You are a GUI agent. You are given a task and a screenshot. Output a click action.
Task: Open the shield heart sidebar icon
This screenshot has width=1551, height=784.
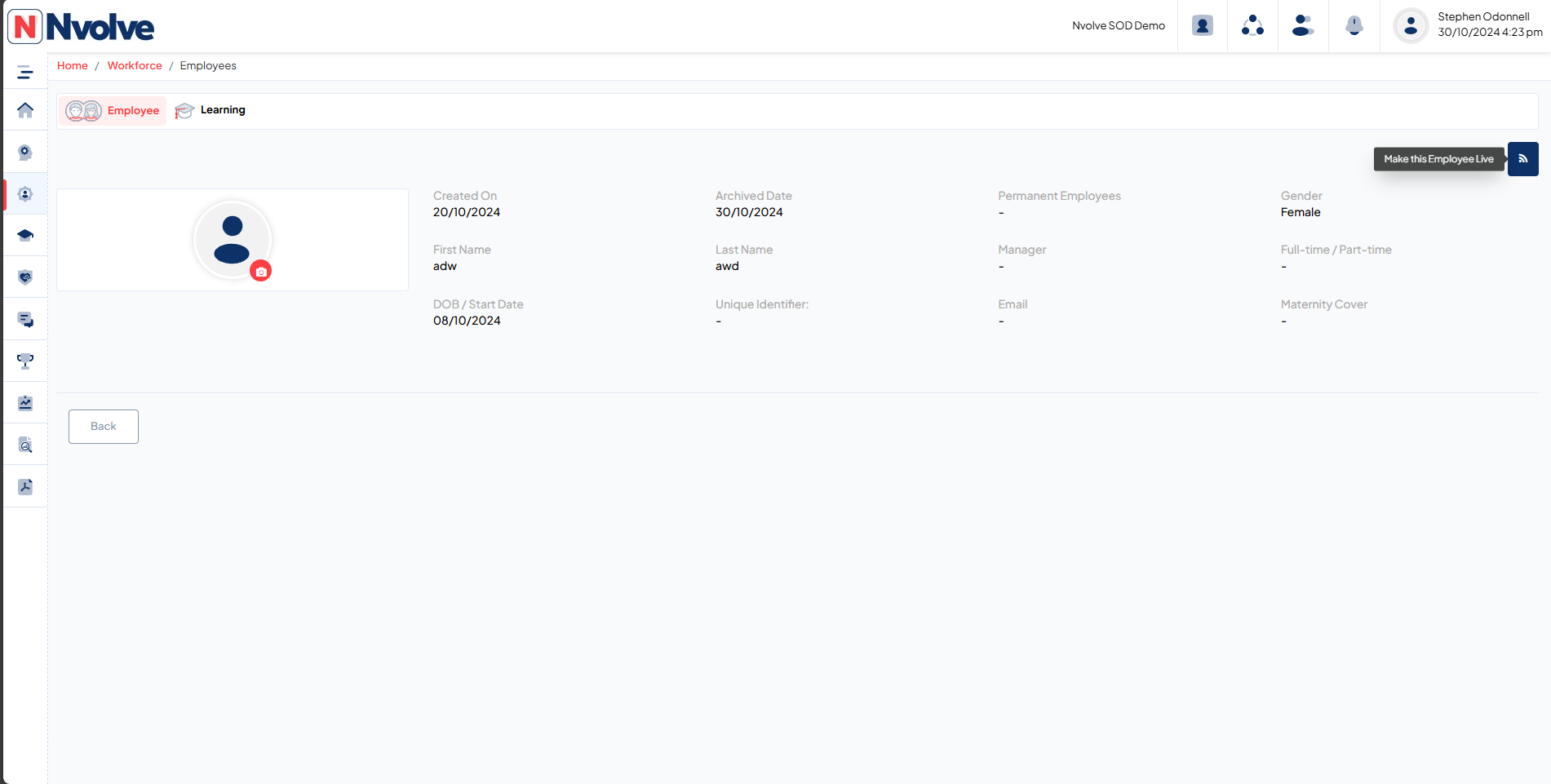click(x=25, y=277)
